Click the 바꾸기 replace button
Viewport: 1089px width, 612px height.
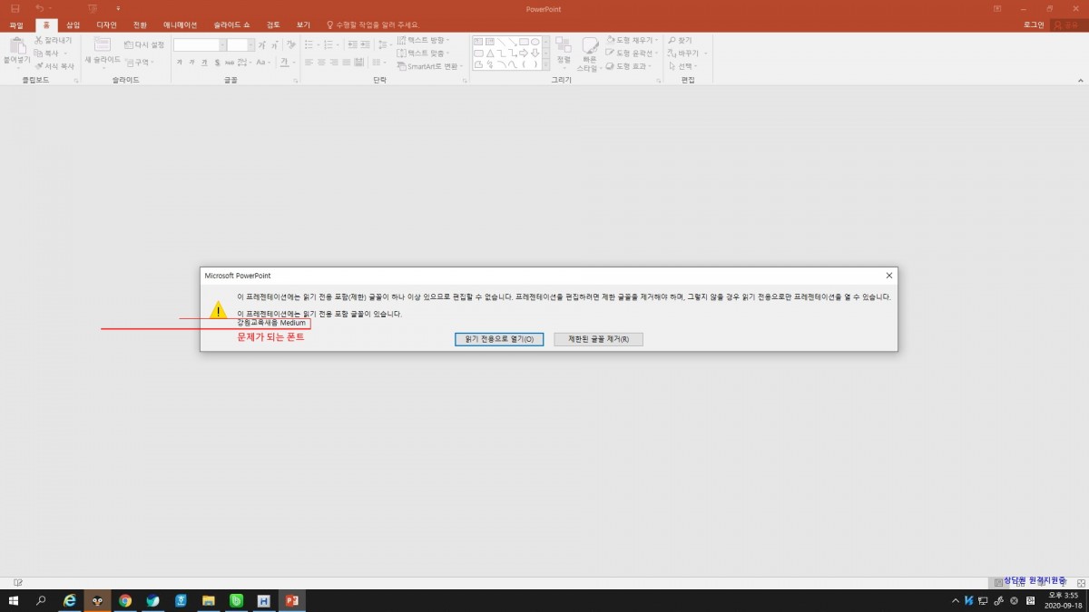pyautogui.click(x=687, y=53)
